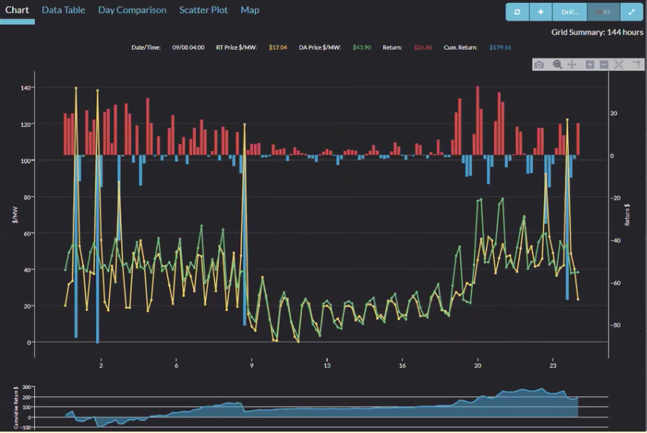Select the pan tool with crossed arrows
The height and width of the screenshot is (433, 647).
572,65
